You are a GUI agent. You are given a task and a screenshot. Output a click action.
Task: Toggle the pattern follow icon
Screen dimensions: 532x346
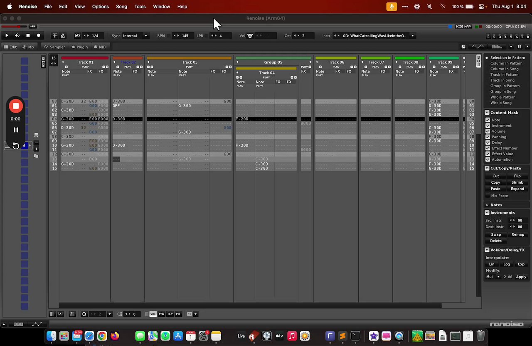pyautogui.click(x=54, y=36)
